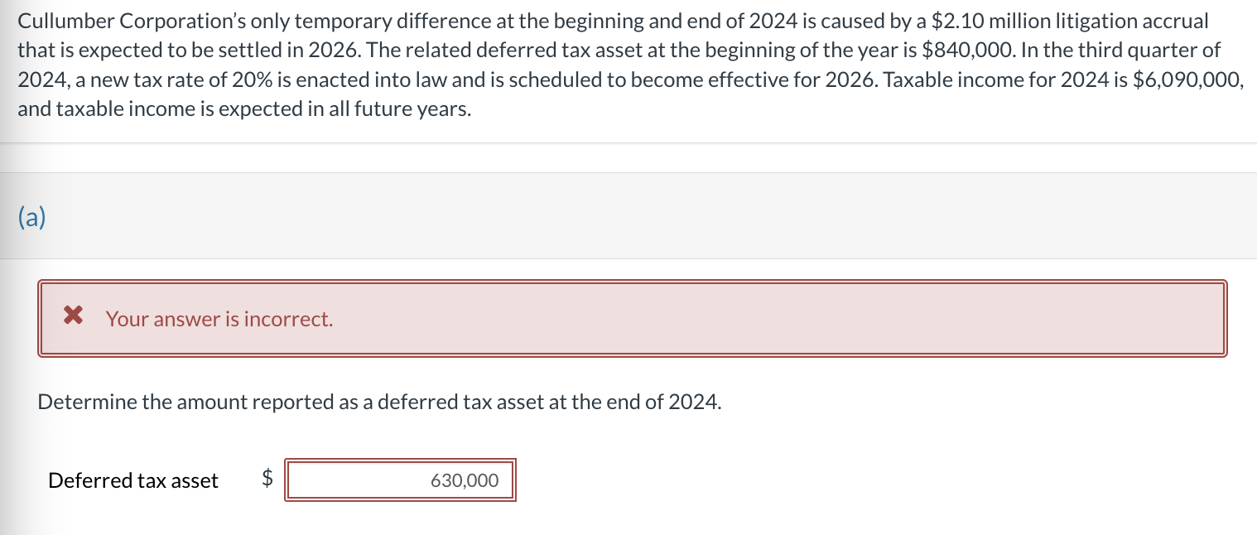Select the dollar sign symbol beside the answer box
The image size is (1257, 535).
click(265, 480)
